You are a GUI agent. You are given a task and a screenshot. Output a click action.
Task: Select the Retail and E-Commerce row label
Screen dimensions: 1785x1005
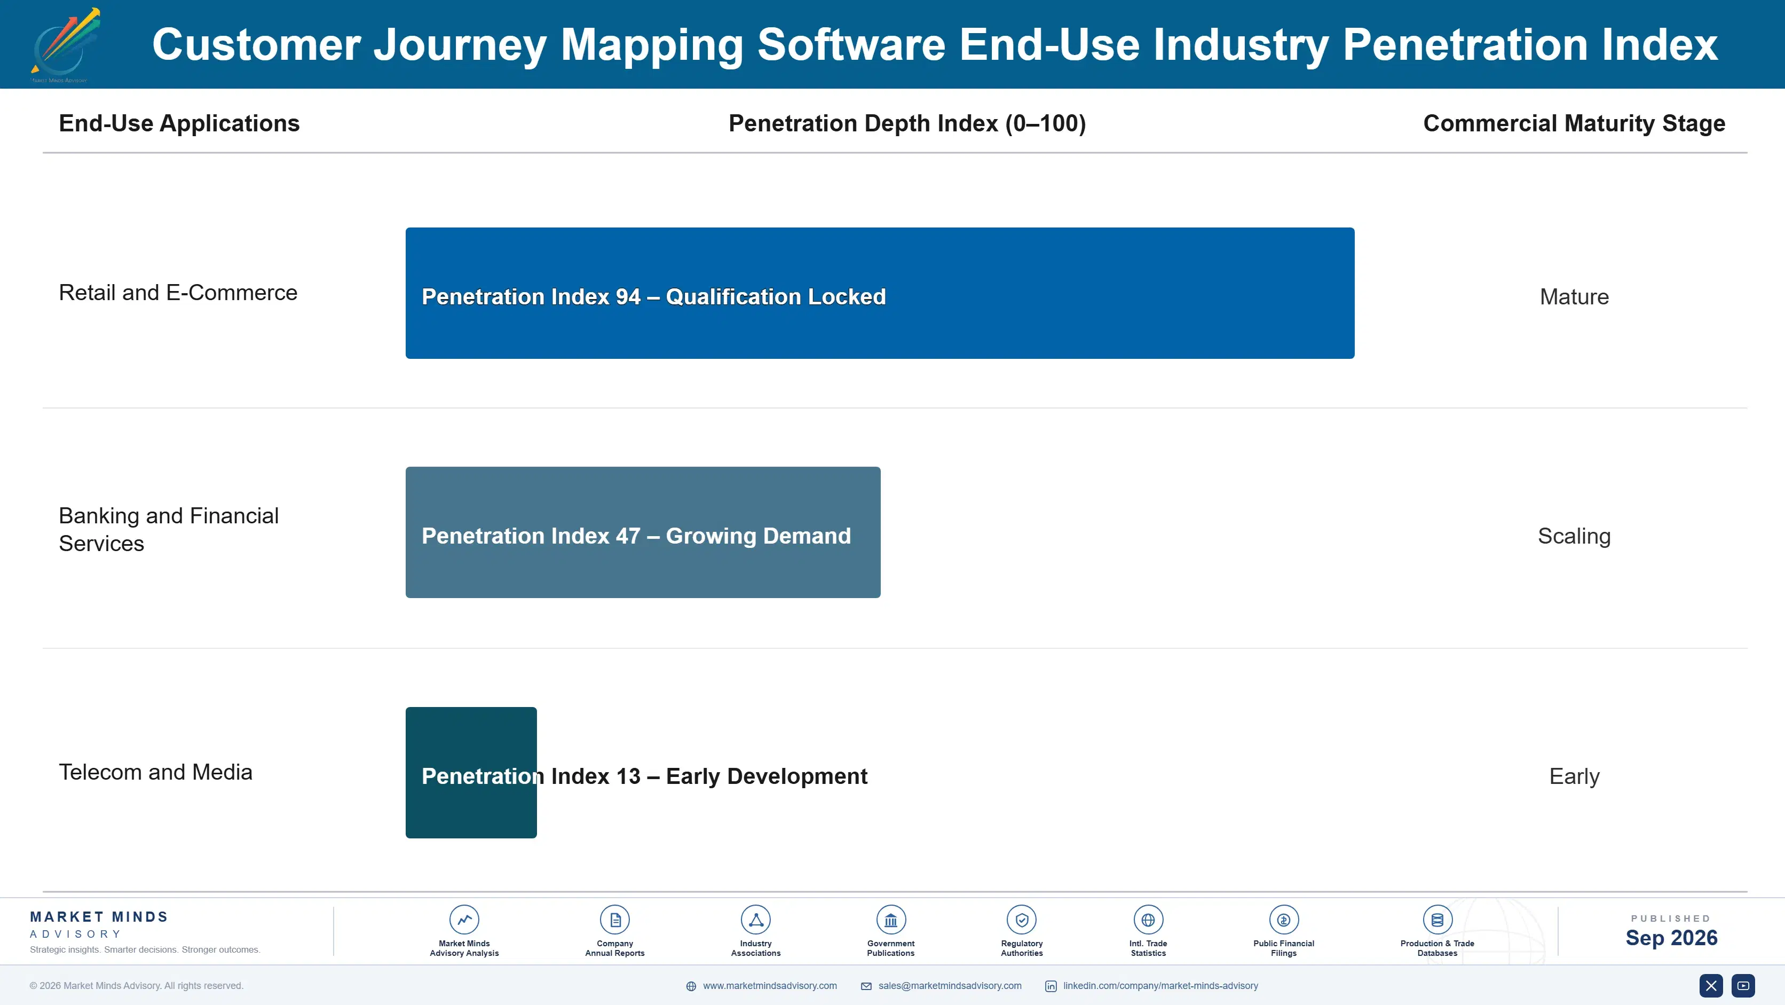click(x=178, y=293)
